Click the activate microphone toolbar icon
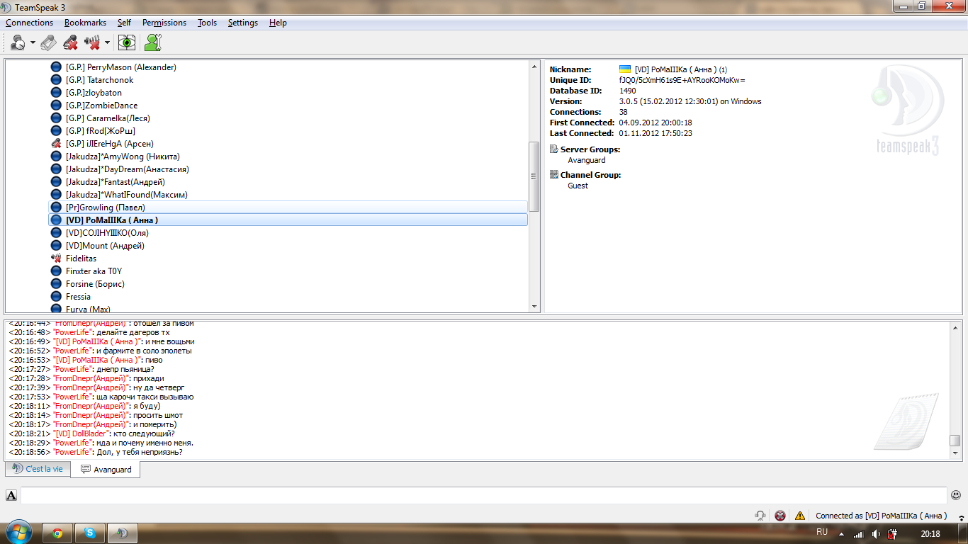 [48, 42]
